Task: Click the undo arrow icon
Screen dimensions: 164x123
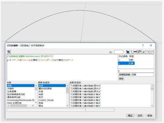Action: tap(148, 52)
